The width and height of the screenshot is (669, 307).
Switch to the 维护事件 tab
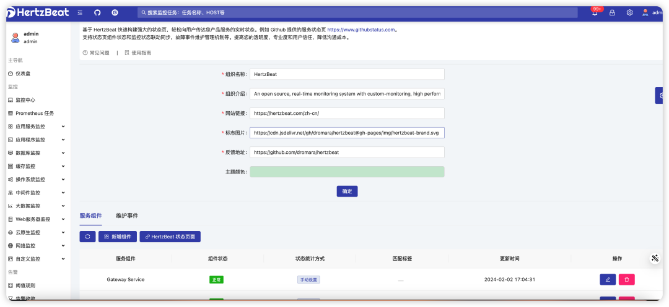click(127, 216)
